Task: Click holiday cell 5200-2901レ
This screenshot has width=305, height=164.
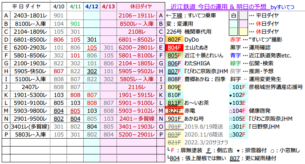Action: point(137,134)
